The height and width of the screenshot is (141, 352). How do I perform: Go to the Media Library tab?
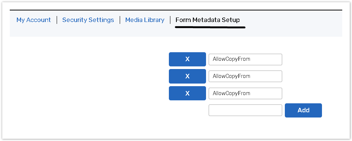[x=145, y=20]
